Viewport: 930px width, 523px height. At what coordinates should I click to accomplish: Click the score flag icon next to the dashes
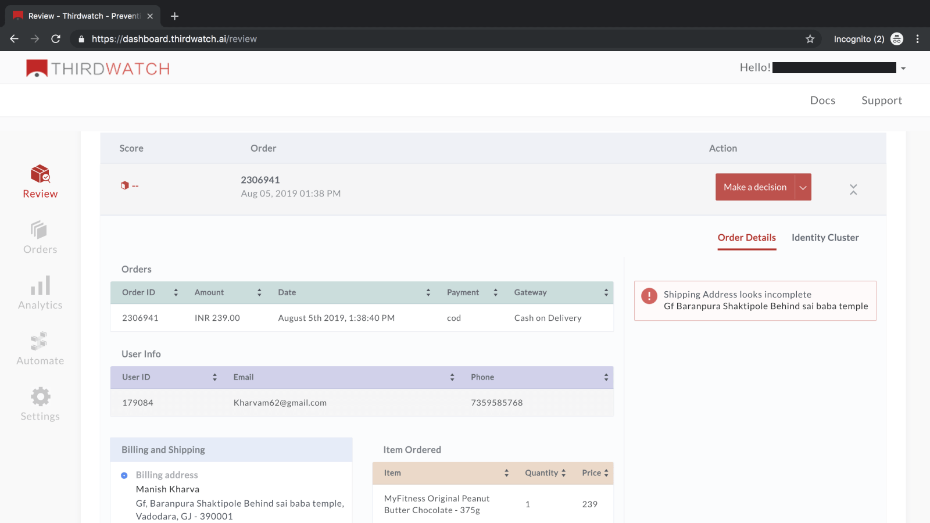[125, 185]
